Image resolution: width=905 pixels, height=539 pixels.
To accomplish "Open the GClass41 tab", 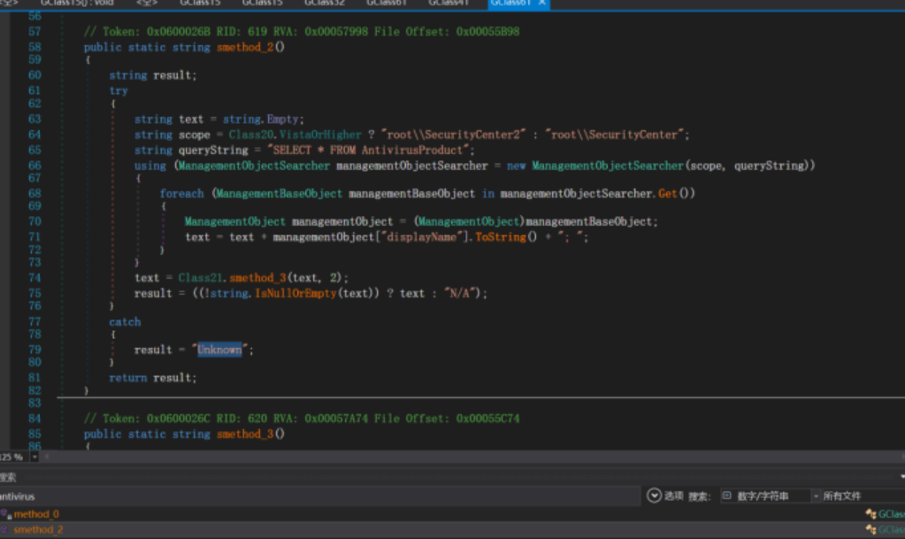I will (x=449, y=4).
